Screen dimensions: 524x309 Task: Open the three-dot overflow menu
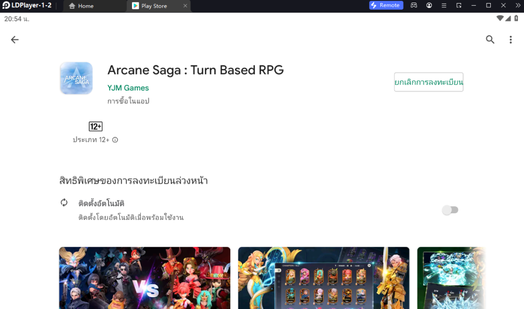510,40
